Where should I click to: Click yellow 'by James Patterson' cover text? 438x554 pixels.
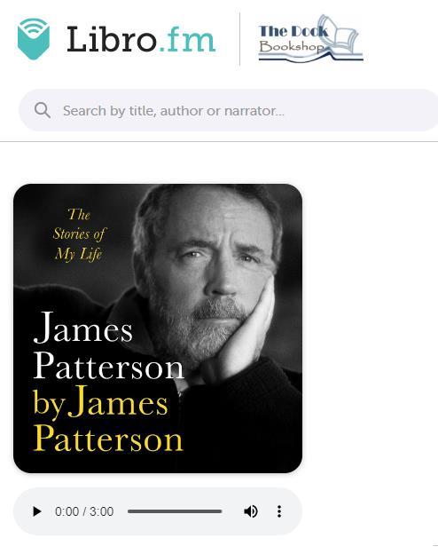point(107,419)
